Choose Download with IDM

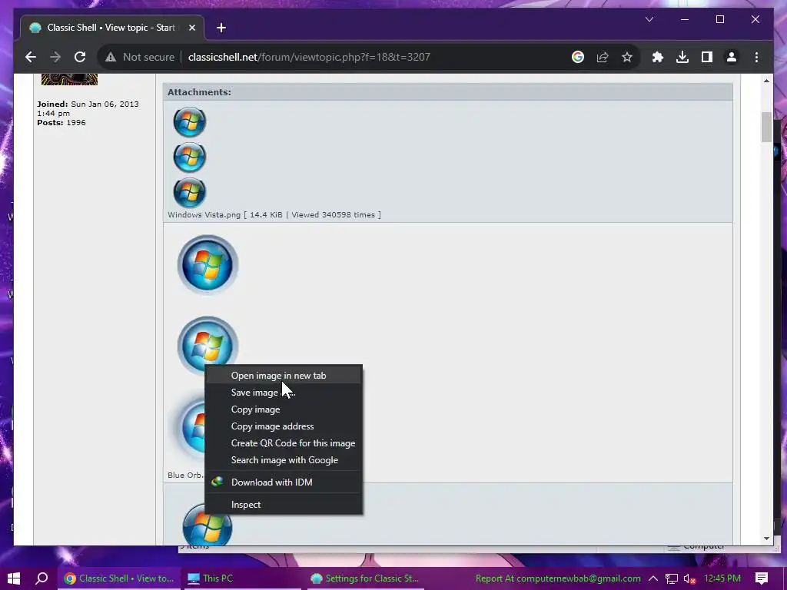click(284, 482)
